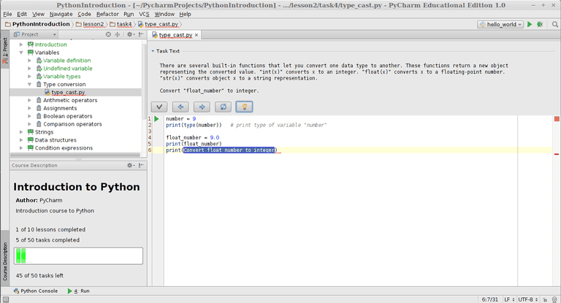The height and width of the screenshot is (303, 561).
Task: Open the Run tool window
Action: pos(78,291)
